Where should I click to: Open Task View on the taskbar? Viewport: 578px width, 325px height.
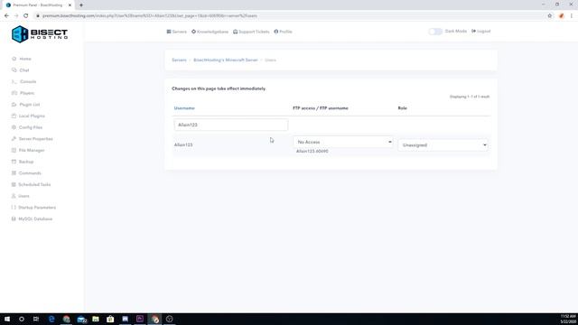[x=36, y=319]
